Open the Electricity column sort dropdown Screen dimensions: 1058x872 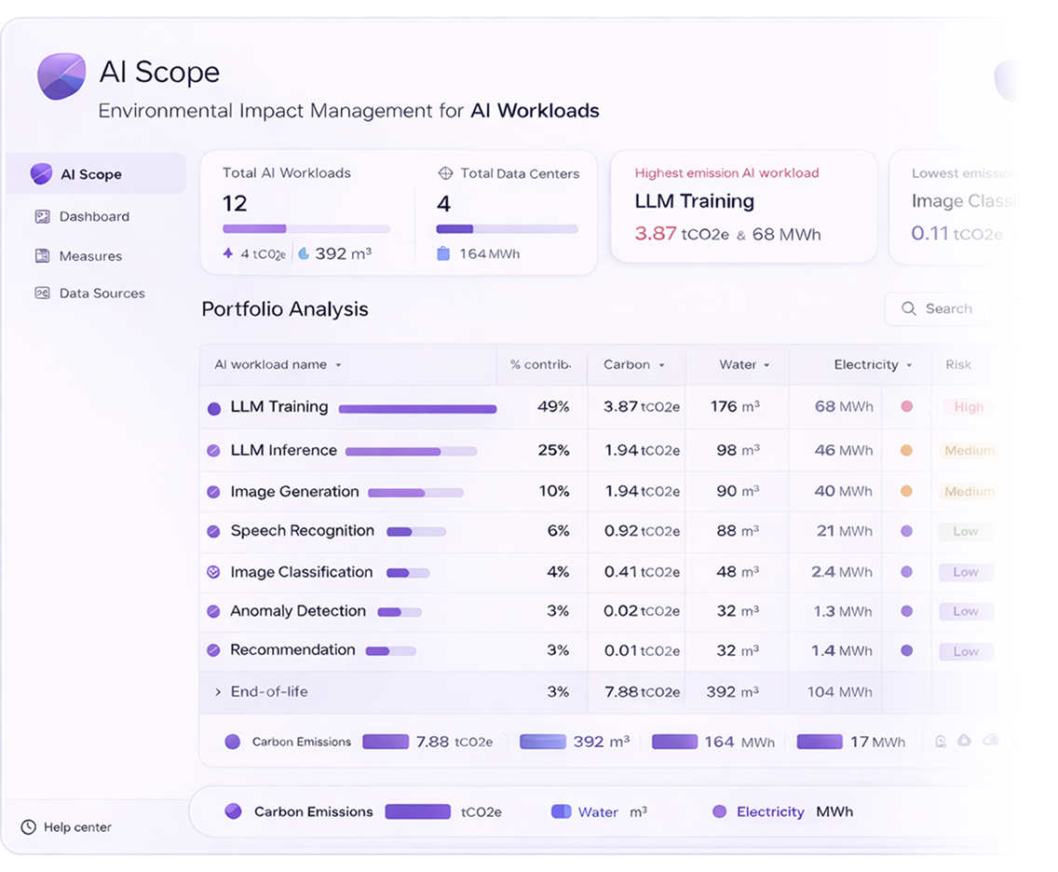tap(909, 365)
